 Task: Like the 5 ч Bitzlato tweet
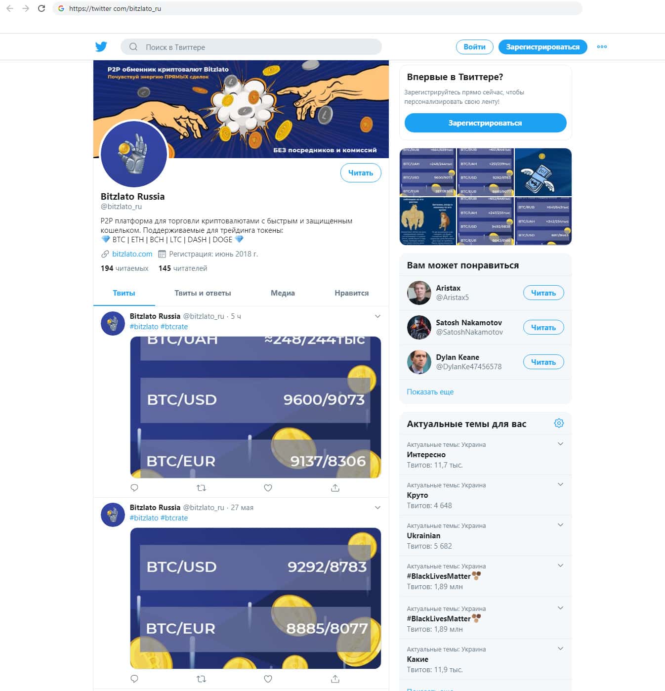pos(268,488)
